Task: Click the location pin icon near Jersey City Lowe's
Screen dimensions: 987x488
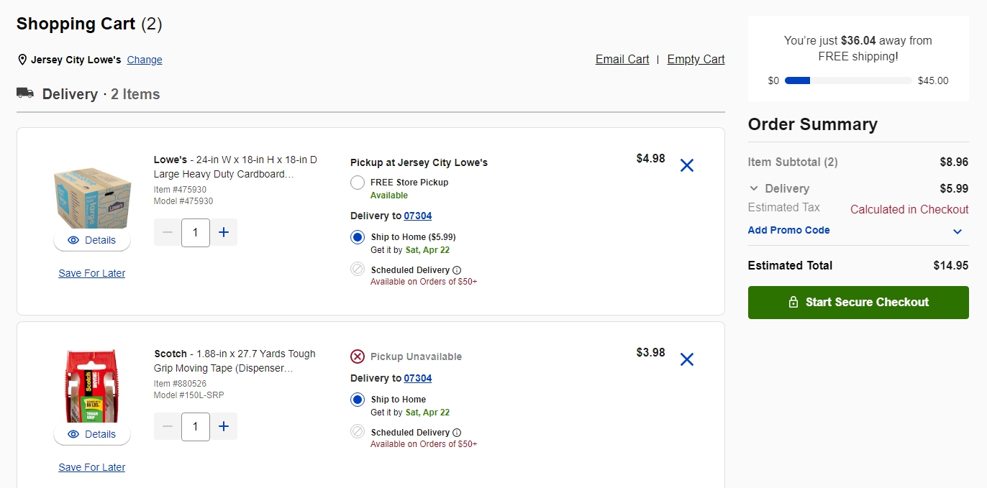Action: click(22, 60)
